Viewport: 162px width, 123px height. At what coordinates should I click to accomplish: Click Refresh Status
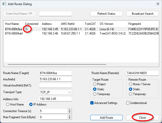(x=106, y=14)
